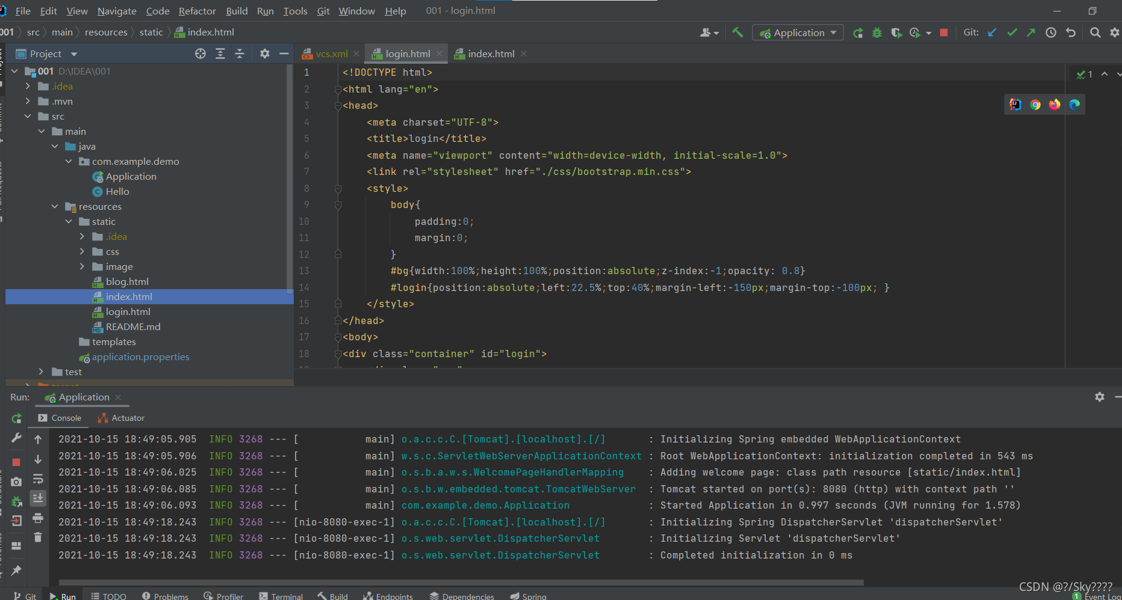The height and width of the screenshot is (600, 1122).
Task: Collapse the src folder
Action: [28, 116]
